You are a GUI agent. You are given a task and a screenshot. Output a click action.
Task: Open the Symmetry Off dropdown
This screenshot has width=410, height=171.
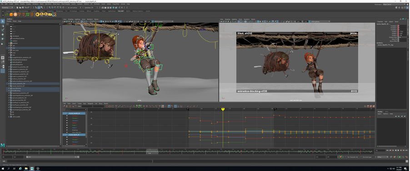pyautogui.click(x=90, y=8)
